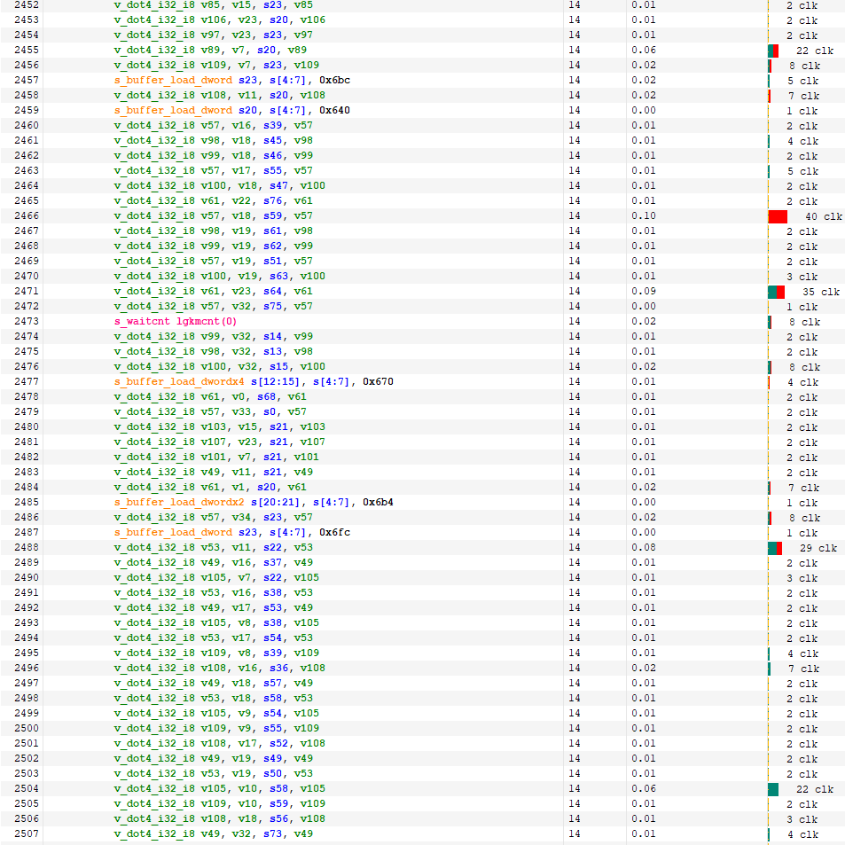This screenshot has width=845, height=845.
Task: Click the 8 clk label on line 2473
Action: 804,322
